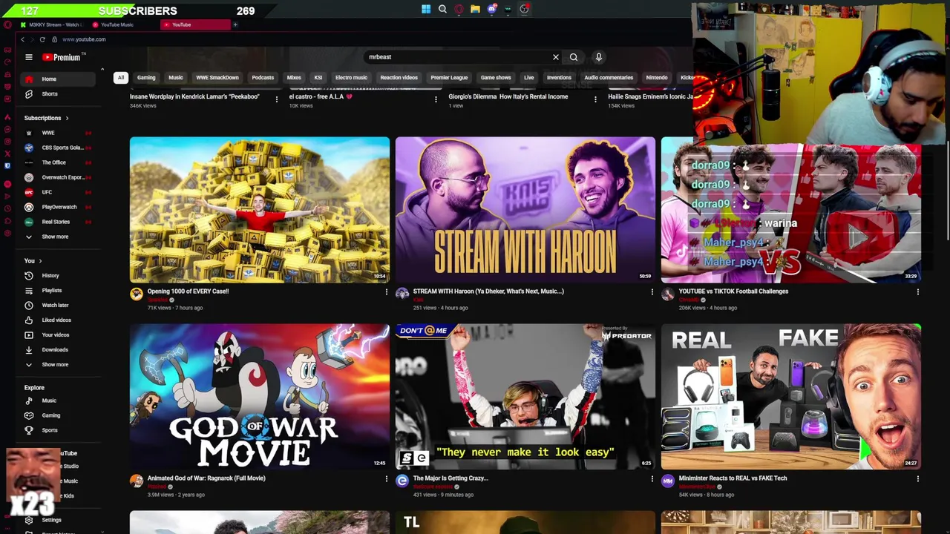Screen dimensions: 950x534
Task: Start voice search with microphone
Action: [599, 57]
